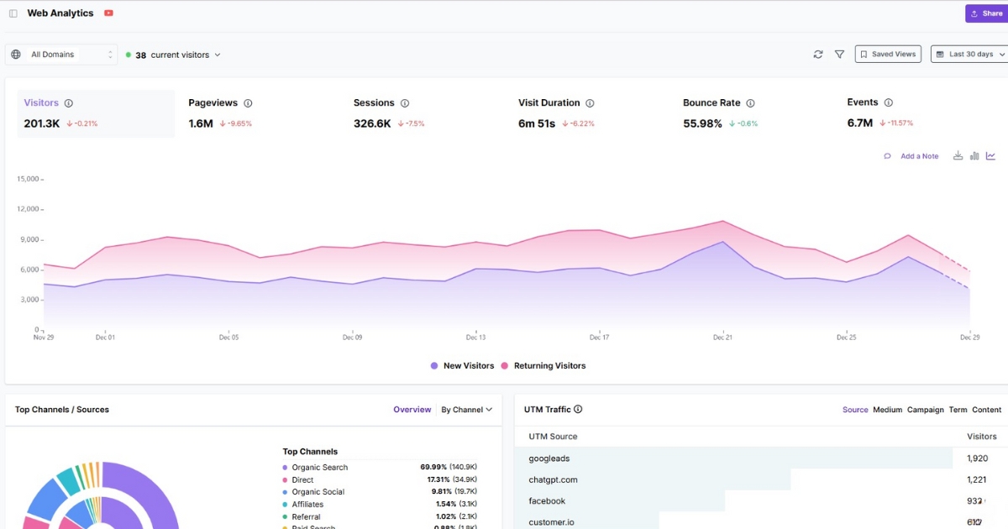The image size is (1008, 529).
Task: Click the Add a Note link
Action: [919, 156]
